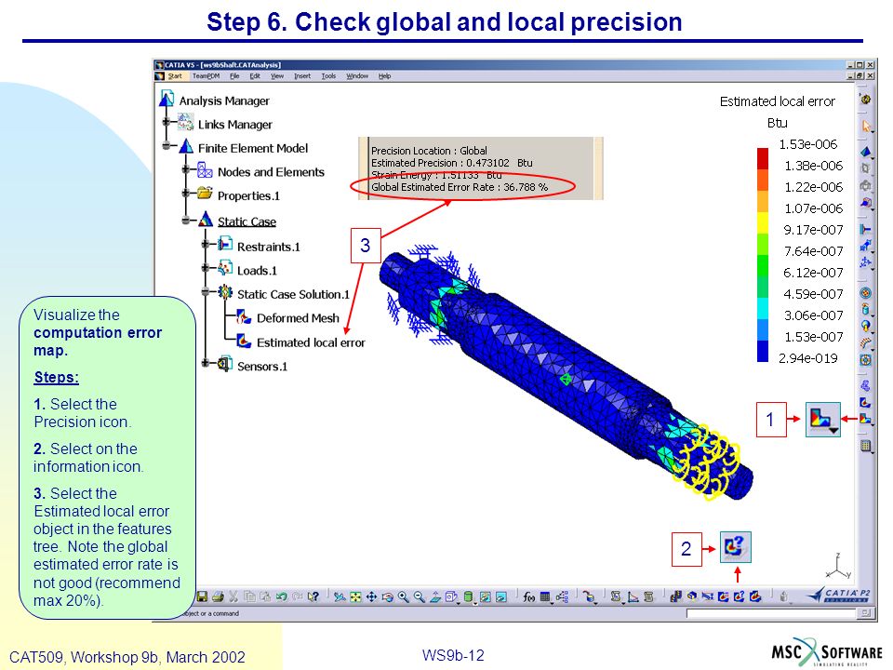Click the Print icon in the bottom toolbar
This screenshot has width=893, height=670.
click(x=218, y=596)
